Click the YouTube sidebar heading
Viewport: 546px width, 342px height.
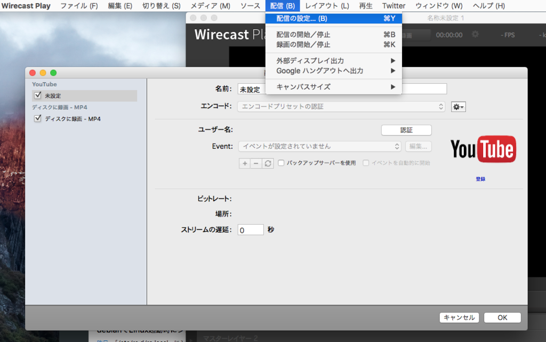click(x=44, y=84)
